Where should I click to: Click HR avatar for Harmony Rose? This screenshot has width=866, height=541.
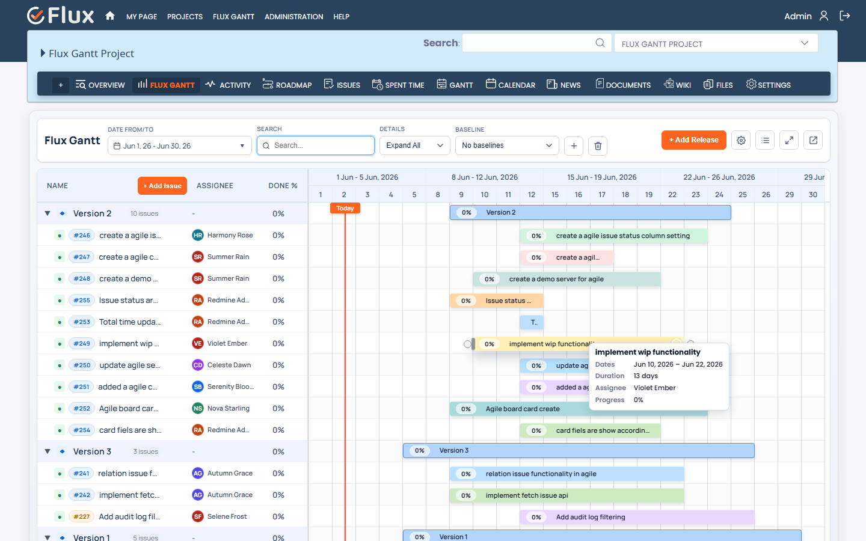(x=198, y=236)
